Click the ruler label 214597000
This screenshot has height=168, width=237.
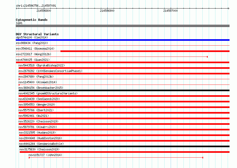[x=170, y=11]
